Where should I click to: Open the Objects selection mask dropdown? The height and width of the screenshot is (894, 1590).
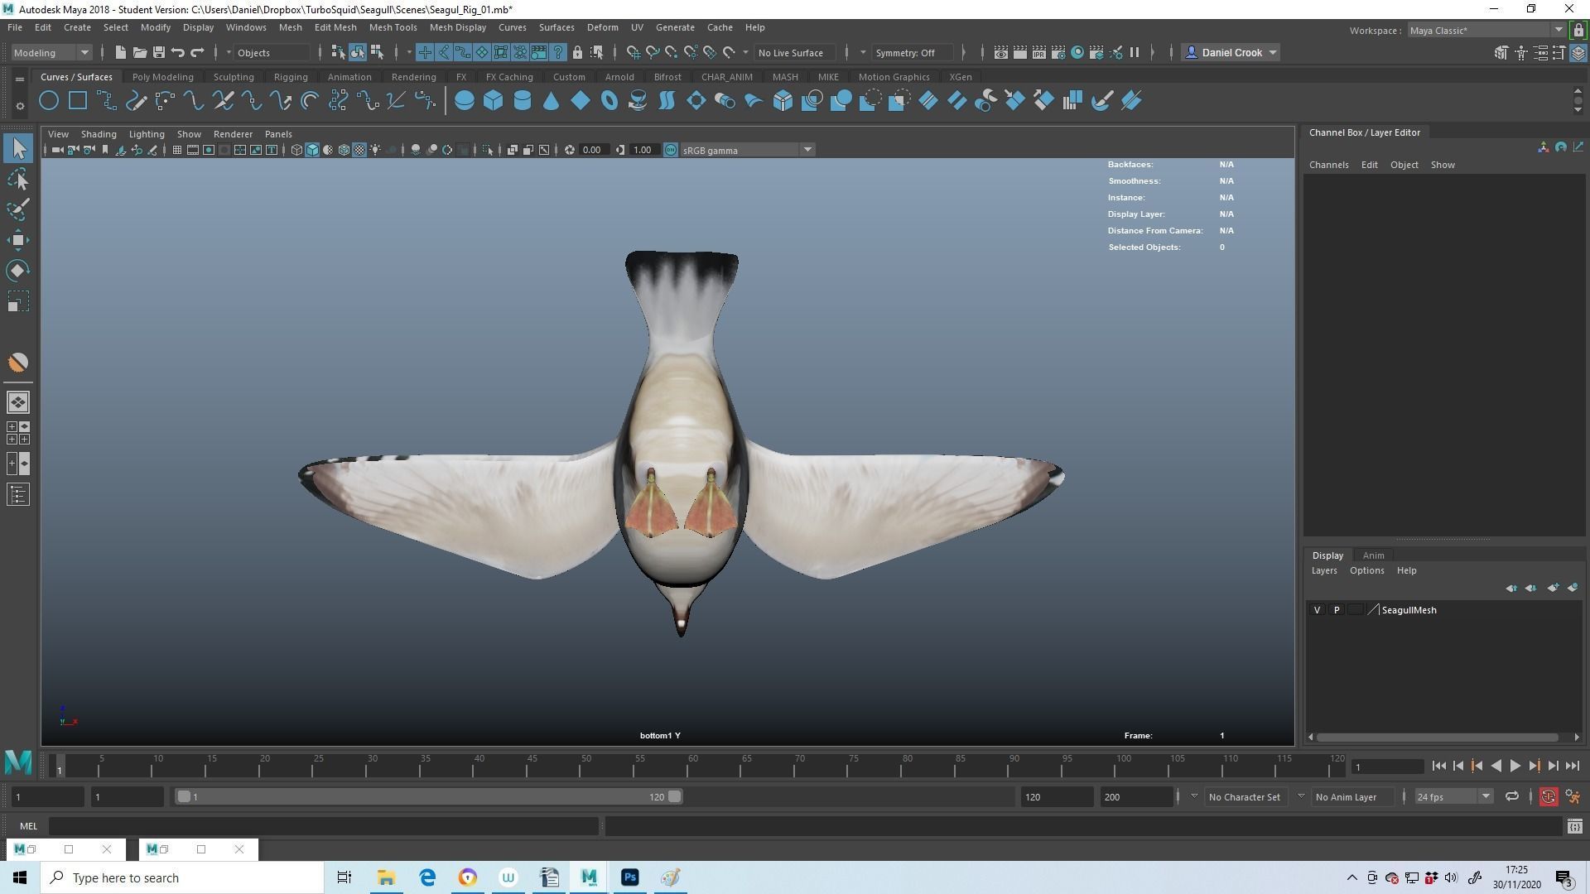tap(271, 52)
